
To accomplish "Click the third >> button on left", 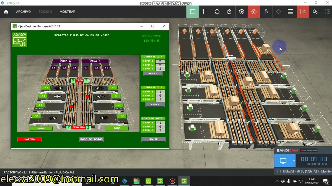I will click(40, 105).
